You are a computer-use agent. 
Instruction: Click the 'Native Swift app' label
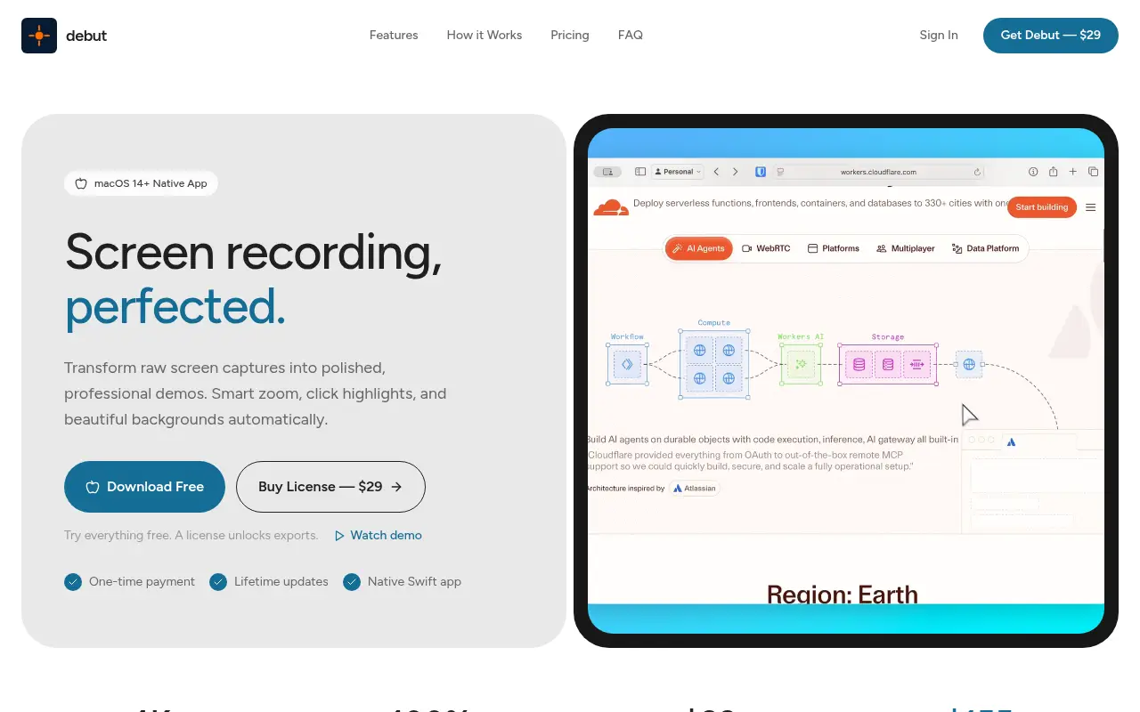coord(414,582)
